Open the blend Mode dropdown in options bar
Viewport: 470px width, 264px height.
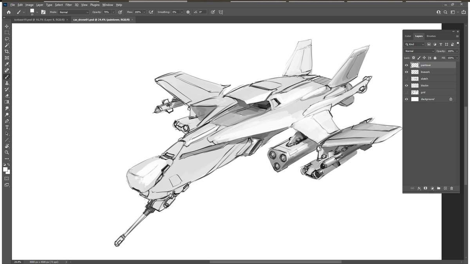coord(74,12)
